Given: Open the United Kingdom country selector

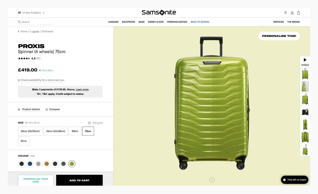Looking at the screenshot, I should 31,13.
